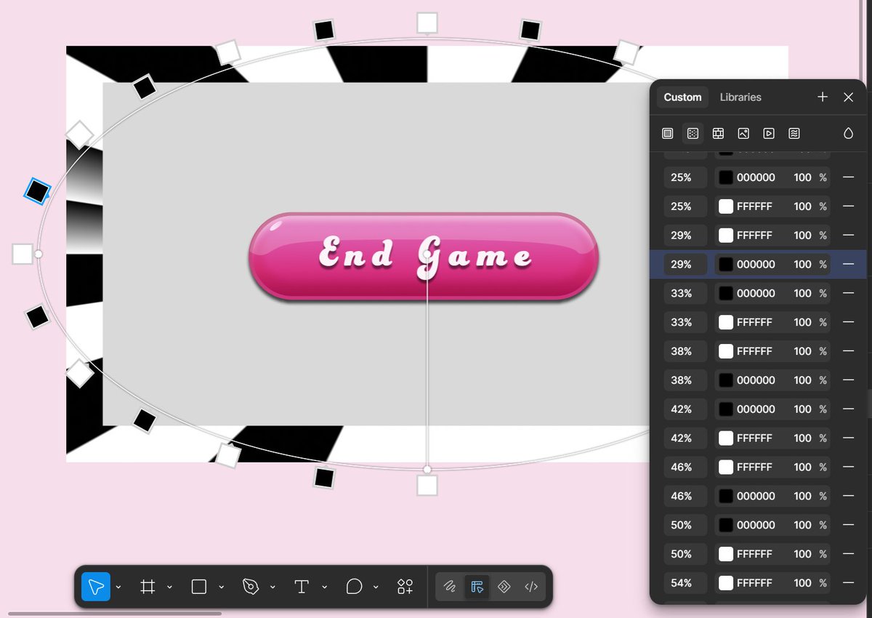
Task: Click the plus icon in the fill panel header
Action: pyautogui.click(x=823, y=97)
